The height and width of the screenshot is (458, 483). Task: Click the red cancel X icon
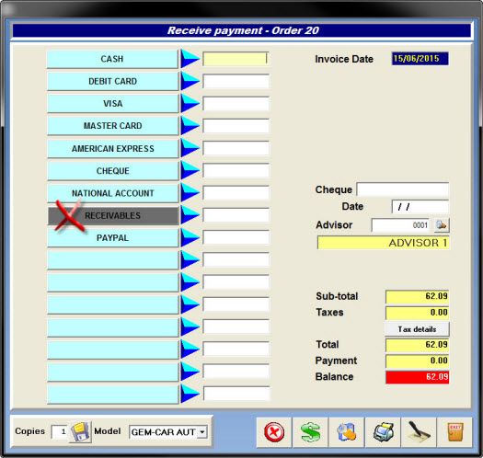pos(274,431)
